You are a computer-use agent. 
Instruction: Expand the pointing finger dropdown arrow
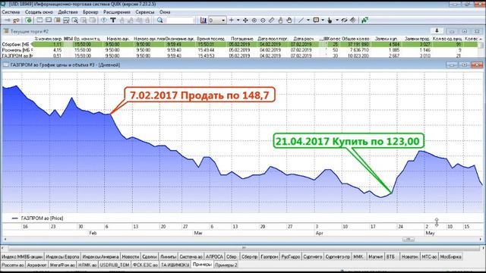point(337,20)
